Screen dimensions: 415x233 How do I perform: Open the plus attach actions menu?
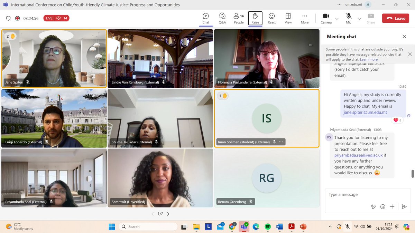click(392, 206)
